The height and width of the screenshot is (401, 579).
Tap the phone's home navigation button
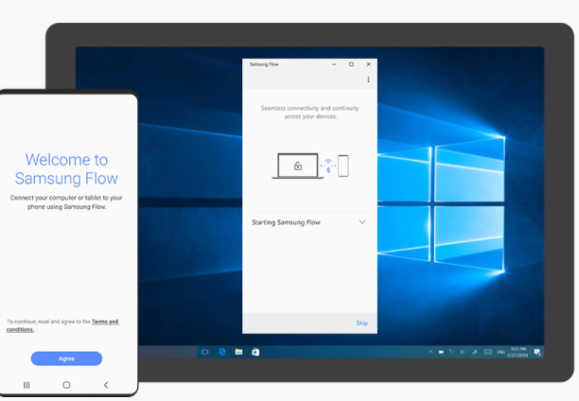[x=66, y=385]
